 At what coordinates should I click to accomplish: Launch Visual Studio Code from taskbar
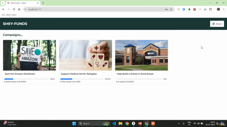click(x=114, y=123)
